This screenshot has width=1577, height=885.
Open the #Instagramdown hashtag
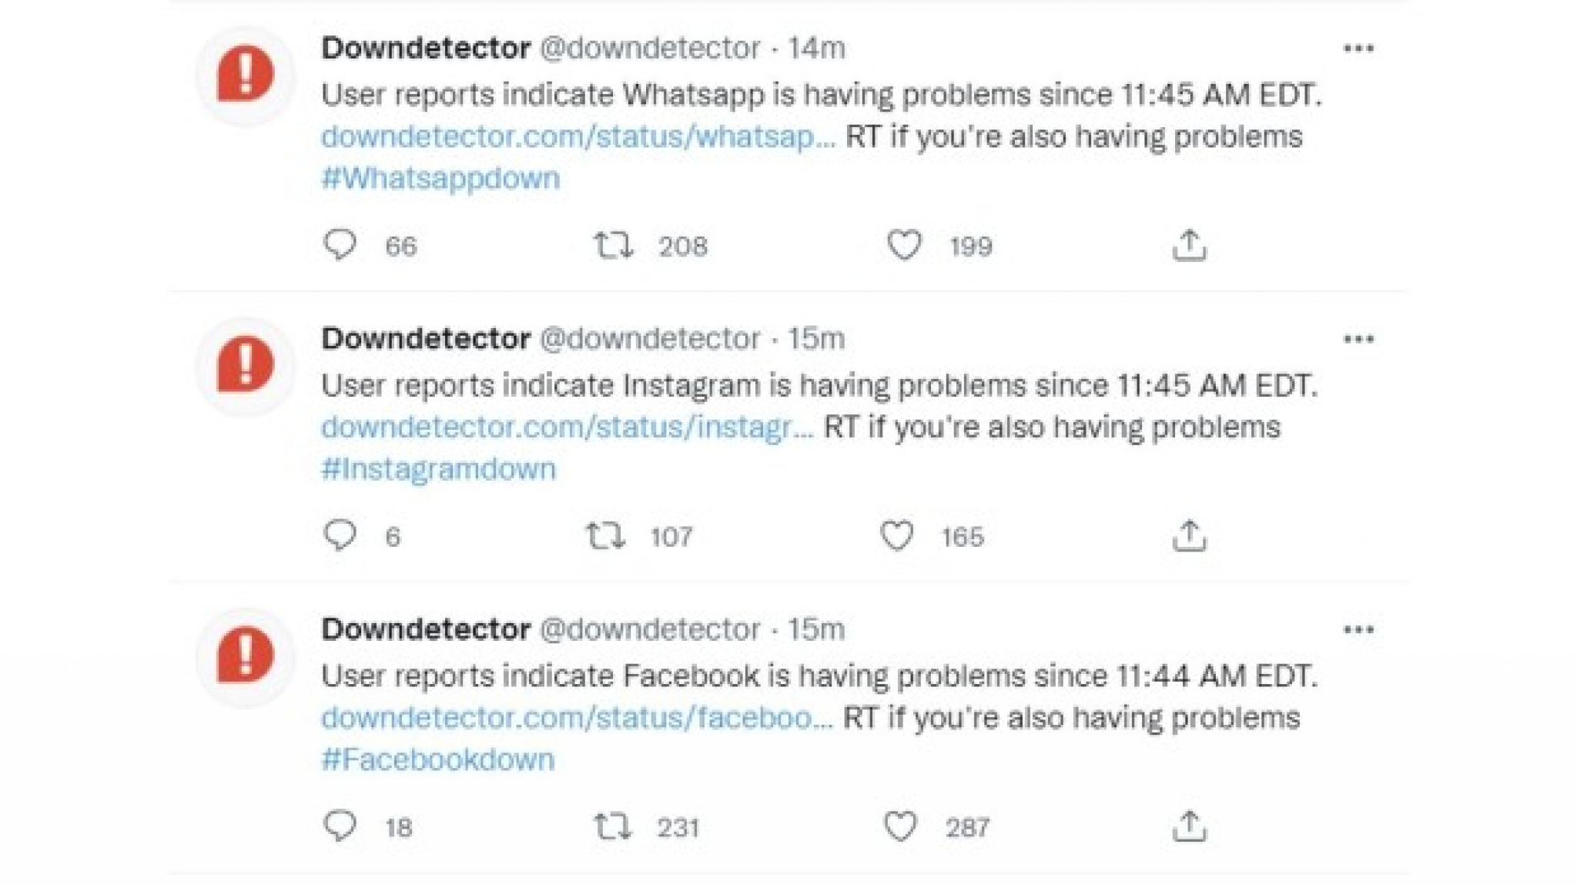pyautogui.click(x=438, y=469)
